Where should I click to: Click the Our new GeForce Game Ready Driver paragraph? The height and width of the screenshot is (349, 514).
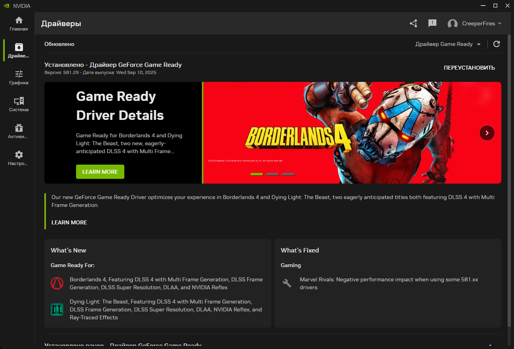tap(273, 201)
